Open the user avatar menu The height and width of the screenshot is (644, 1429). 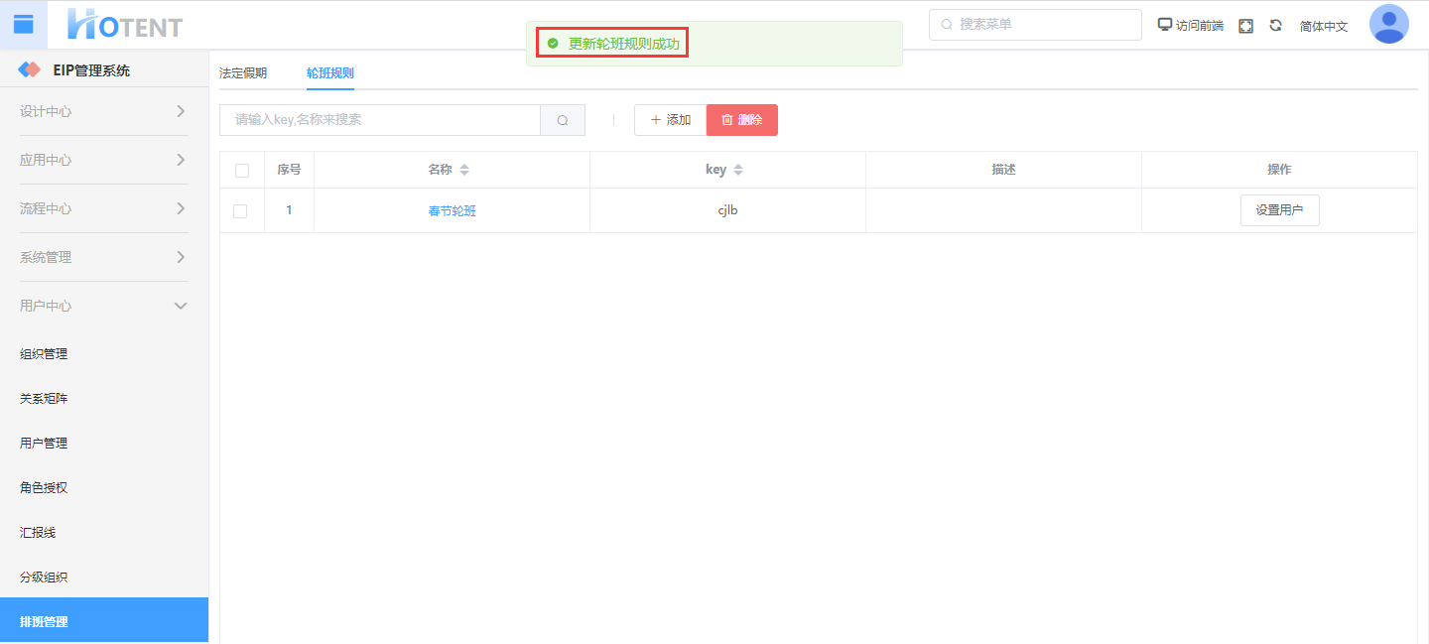pos(1388,25)
